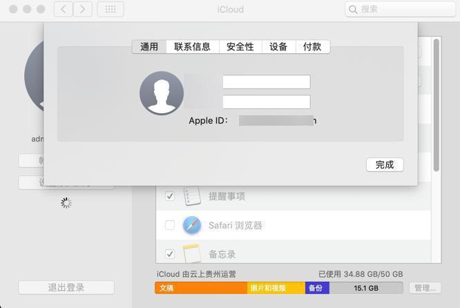Click the window minimize button
This screenshot has height=308, width=460.
(27, 10)
